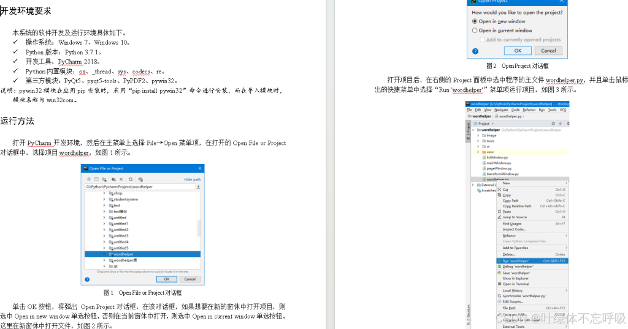Select untitled5 folder in file tree
Screen dimensions: 628x329
point(118,248)
